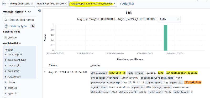
Task: Select the data.dstport field
Action: [15, 55]
